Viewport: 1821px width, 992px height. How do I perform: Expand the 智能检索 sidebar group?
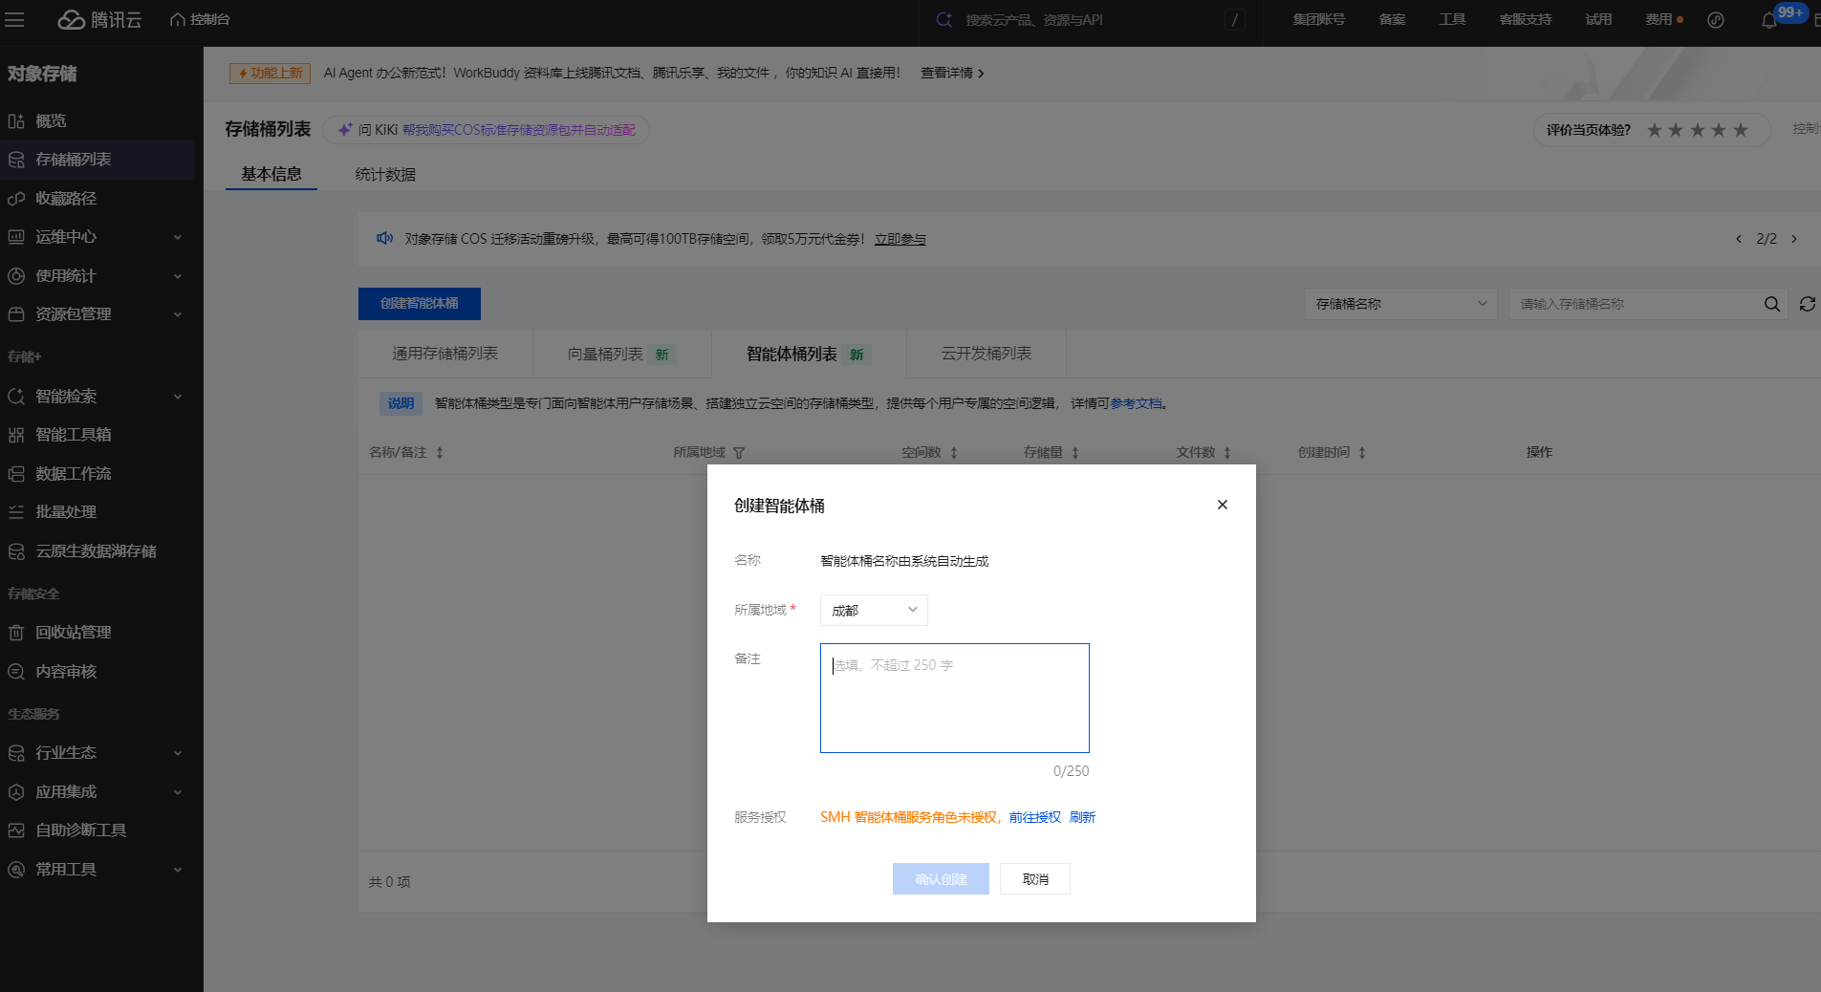[x=178, y=397]
